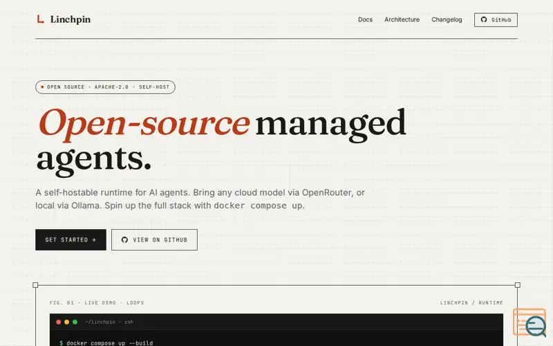The image size is (553, 346).
Task: Click the Open Source Apache-2.0 Self-Host badge
Action: click(x=105, y=87)
